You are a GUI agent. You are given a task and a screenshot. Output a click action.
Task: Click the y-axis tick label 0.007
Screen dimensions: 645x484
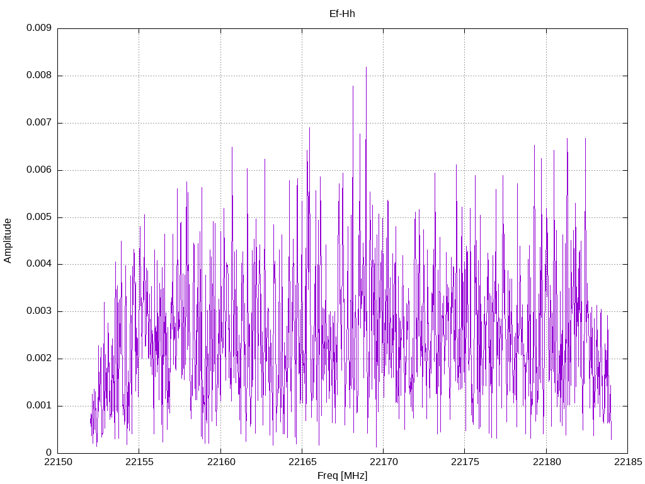point(38,123)
